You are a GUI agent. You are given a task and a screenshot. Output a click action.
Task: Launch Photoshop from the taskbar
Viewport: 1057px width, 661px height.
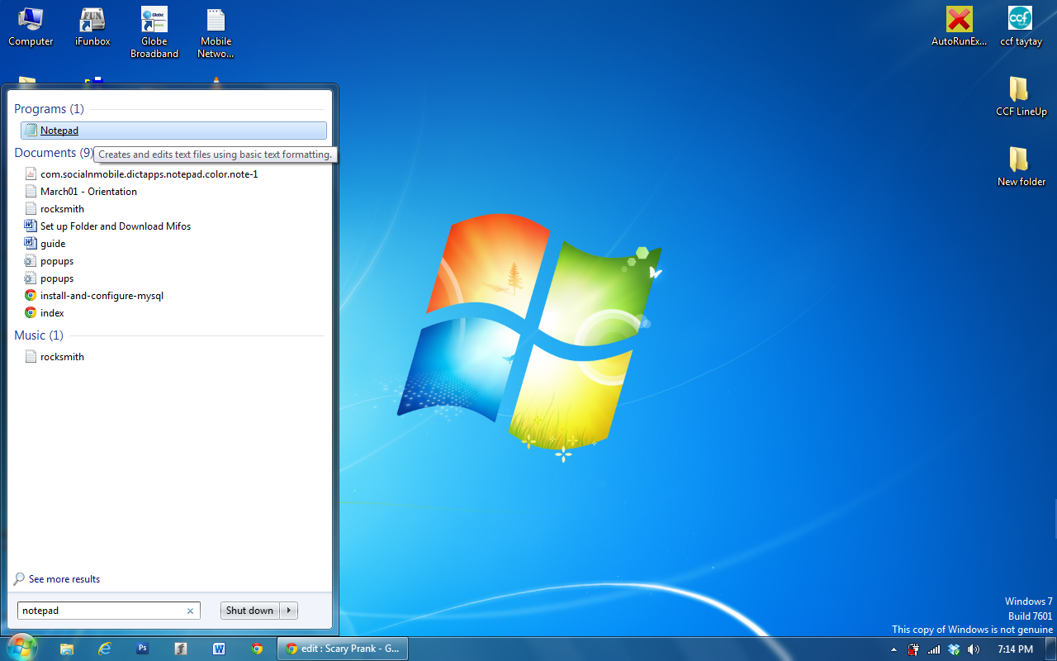[x=143, y=649]
